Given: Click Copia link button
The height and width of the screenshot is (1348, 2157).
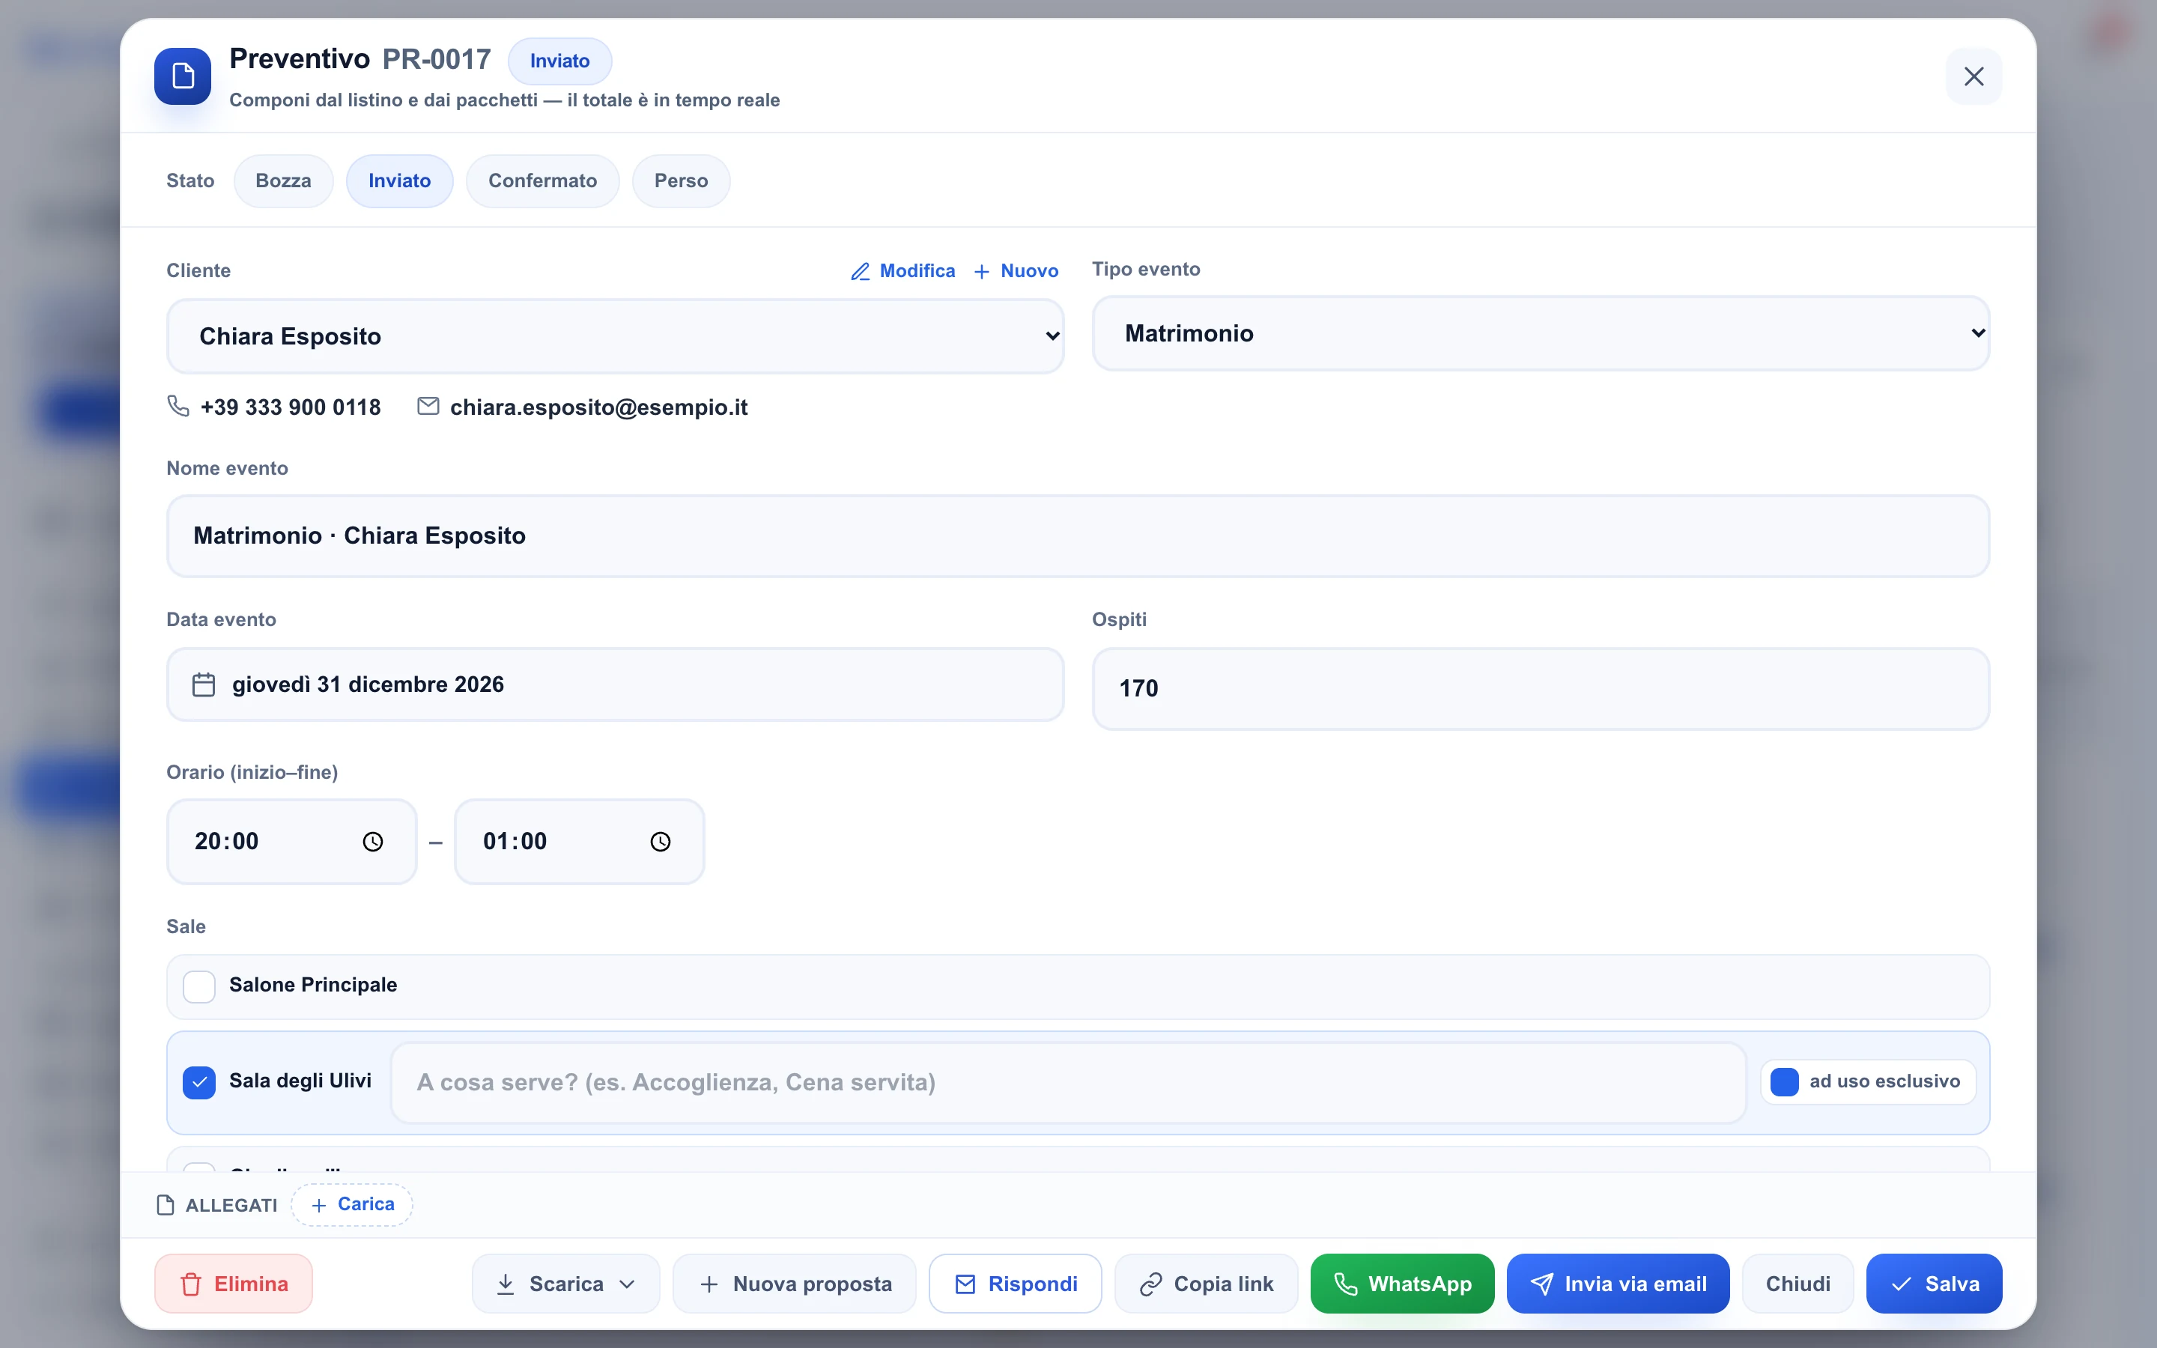Looking at the screenshot, I should [1206, 1284].
